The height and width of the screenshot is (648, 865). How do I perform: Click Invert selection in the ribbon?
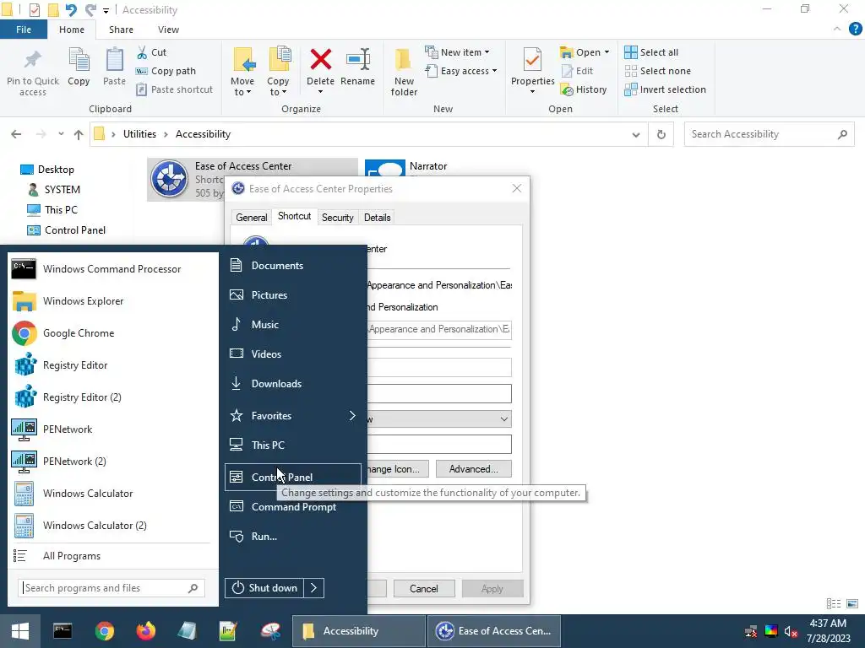[x=666, y=89]
